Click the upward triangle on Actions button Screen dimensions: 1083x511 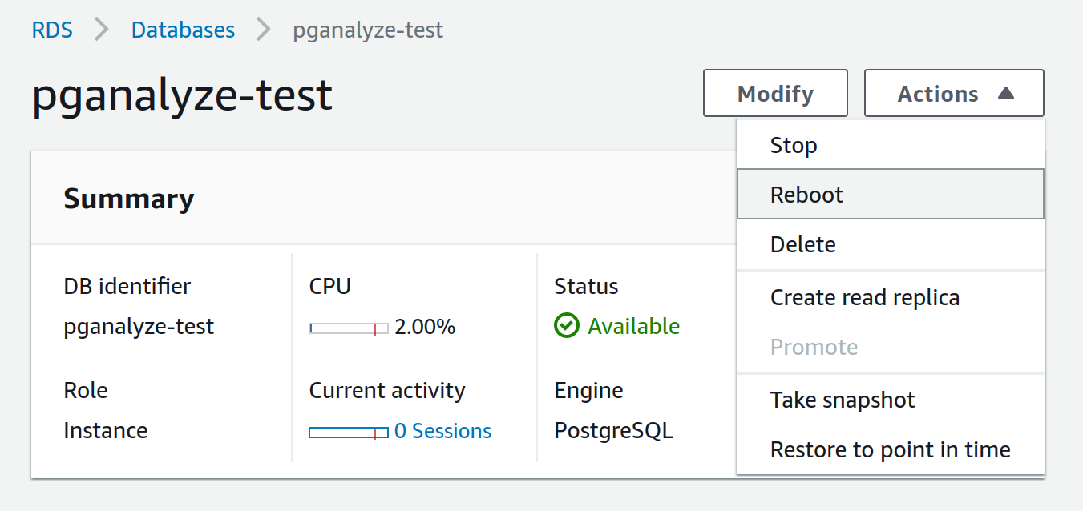tap(1006, 94)
